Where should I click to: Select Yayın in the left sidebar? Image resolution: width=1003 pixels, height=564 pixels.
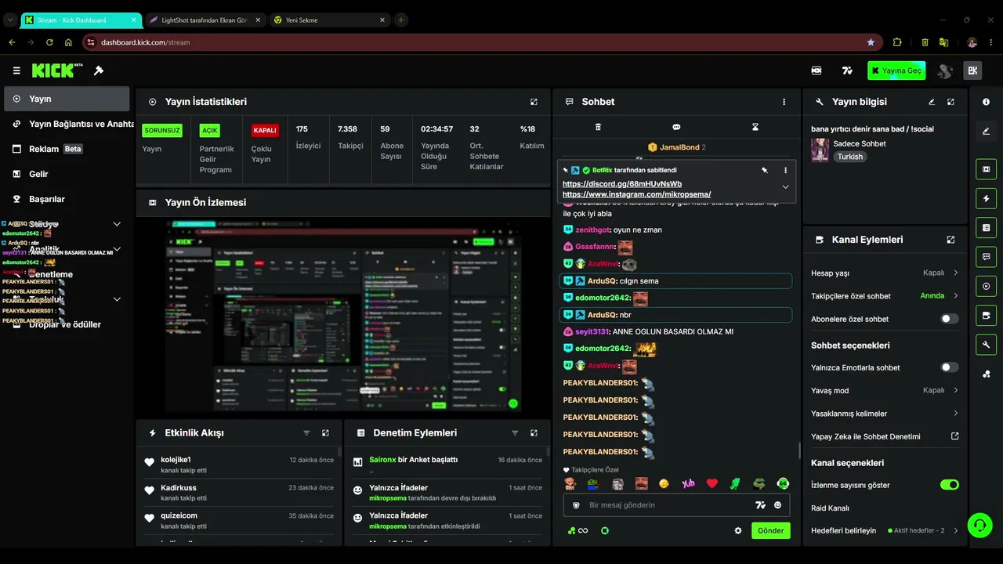tap(67, 99)
